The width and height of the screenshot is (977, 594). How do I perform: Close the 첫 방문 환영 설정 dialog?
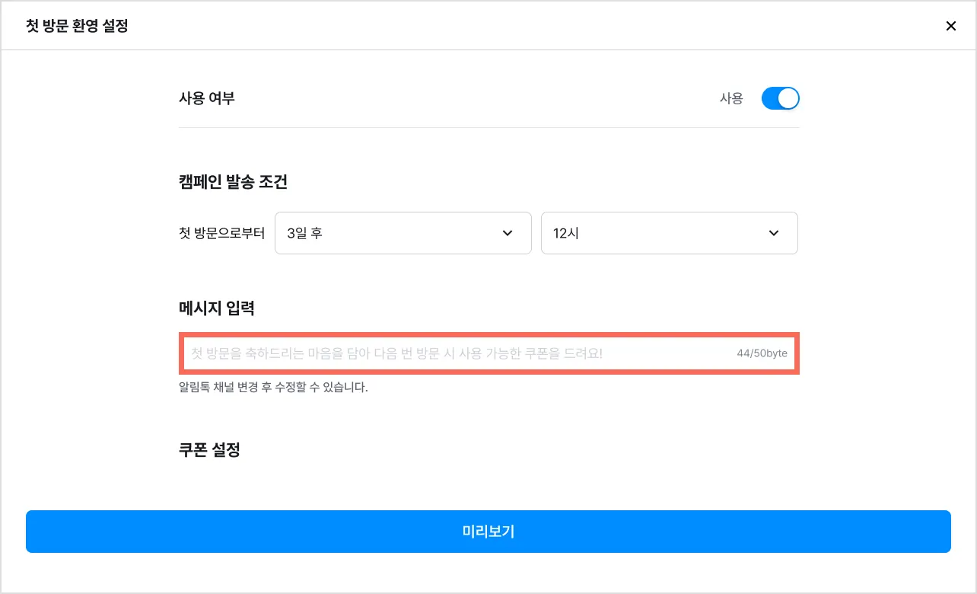(950, 26)
